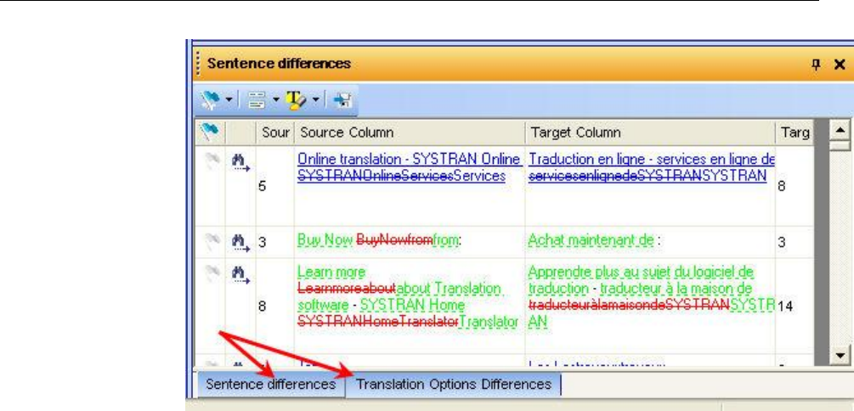Toggle flag on 'Learn more' row
This screenshot has width=854, height=411.
(x=212, y=271)
